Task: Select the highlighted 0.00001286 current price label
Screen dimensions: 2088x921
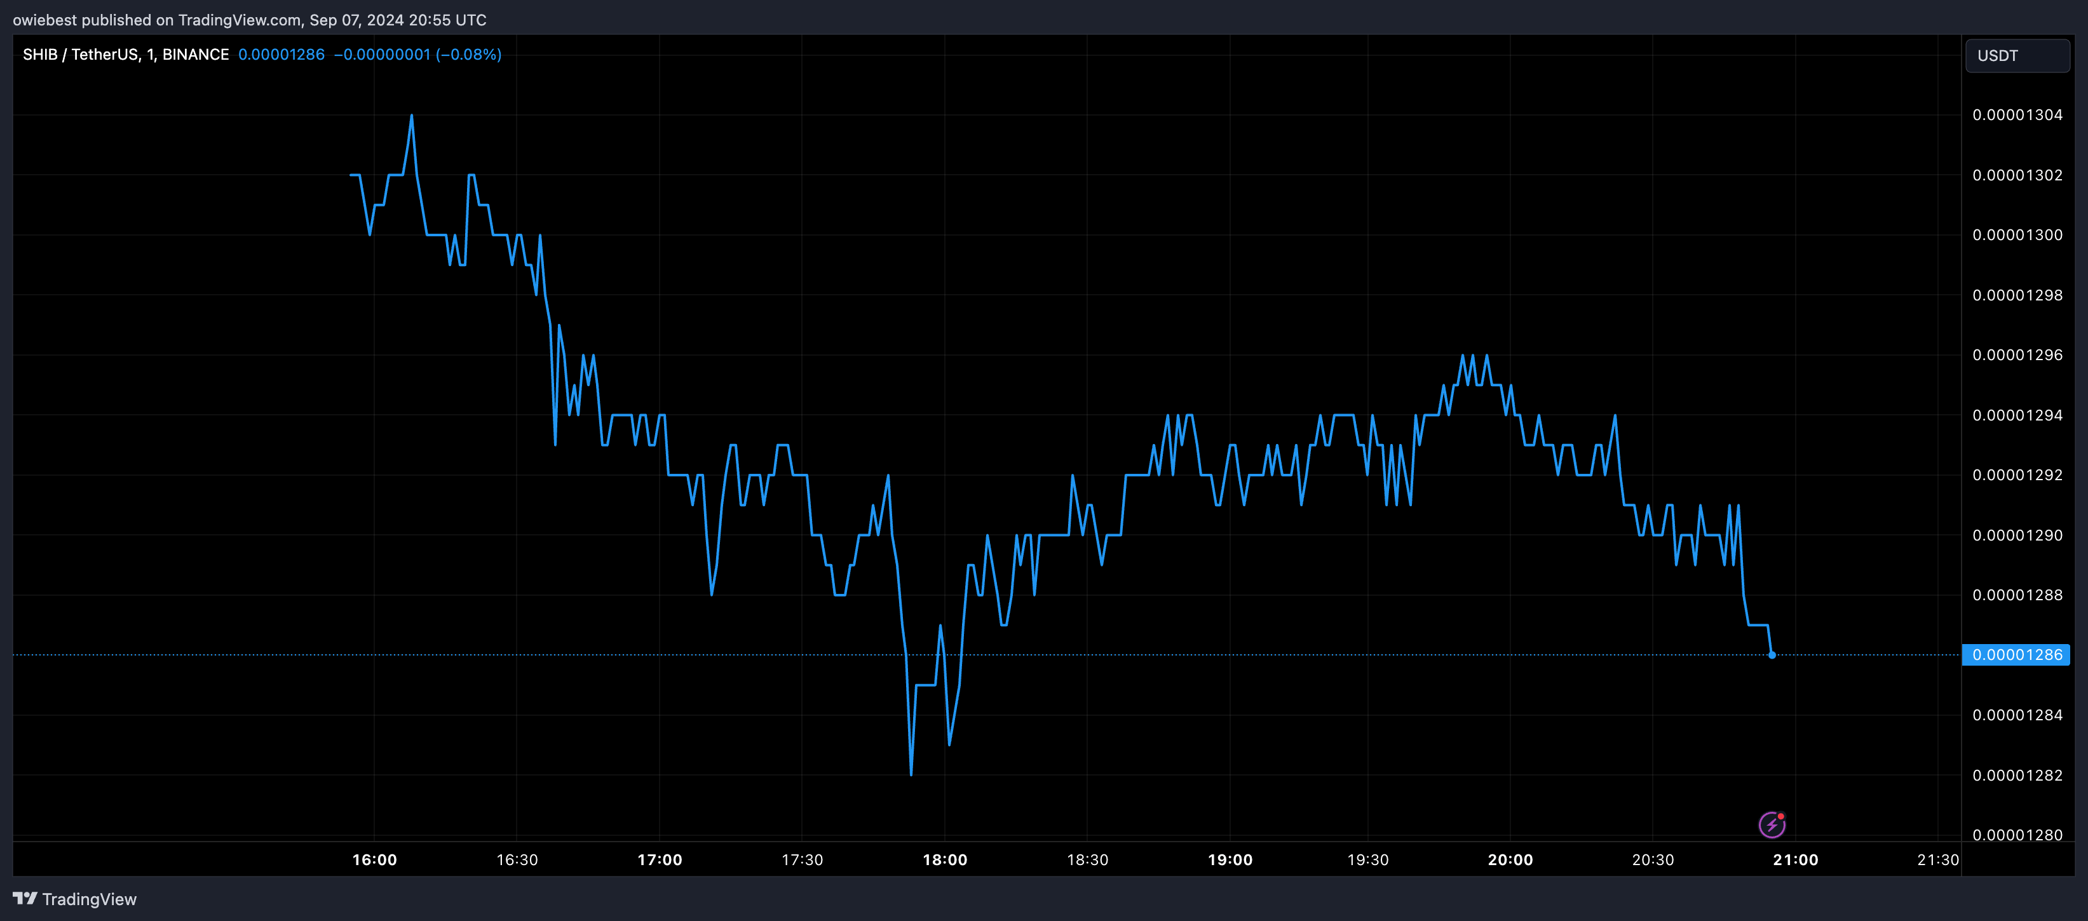Action: point(2016,654)
